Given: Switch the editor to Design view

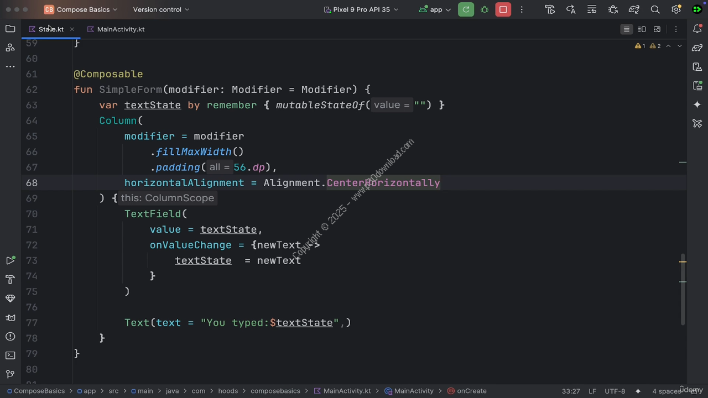Looking at the screenshot, I should 657,29.
